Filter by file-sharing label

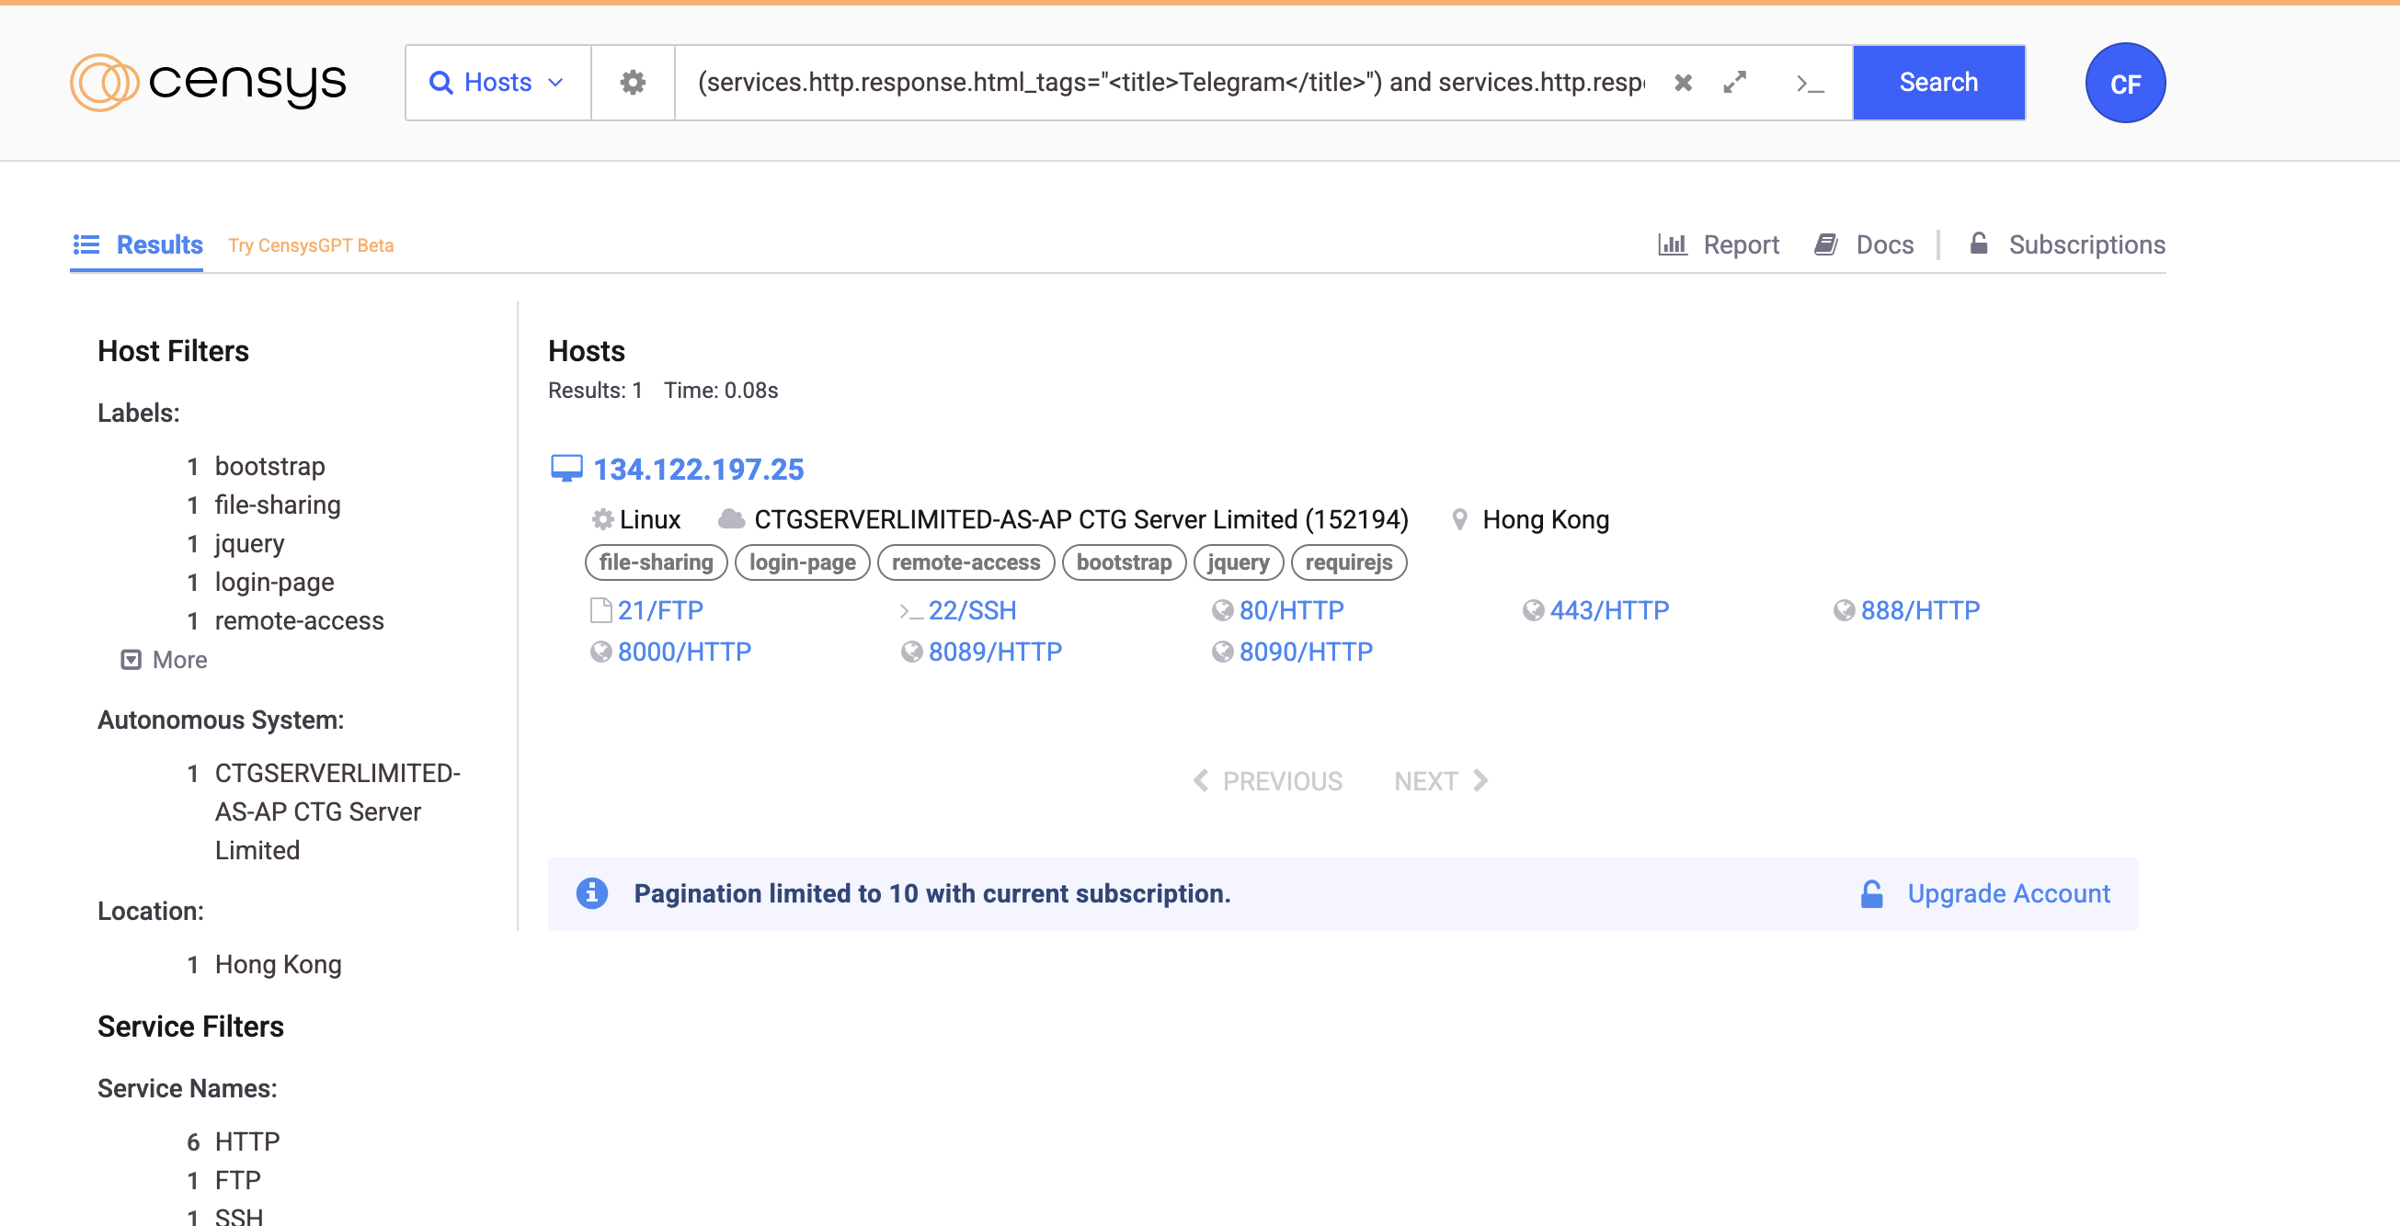coord(277,505)
